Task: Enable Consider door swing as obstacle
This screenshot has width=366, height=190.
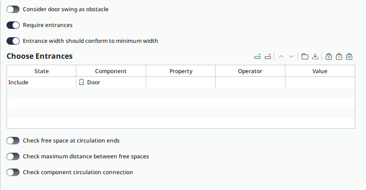Action: pyautogui.click(x=13, y=9)
